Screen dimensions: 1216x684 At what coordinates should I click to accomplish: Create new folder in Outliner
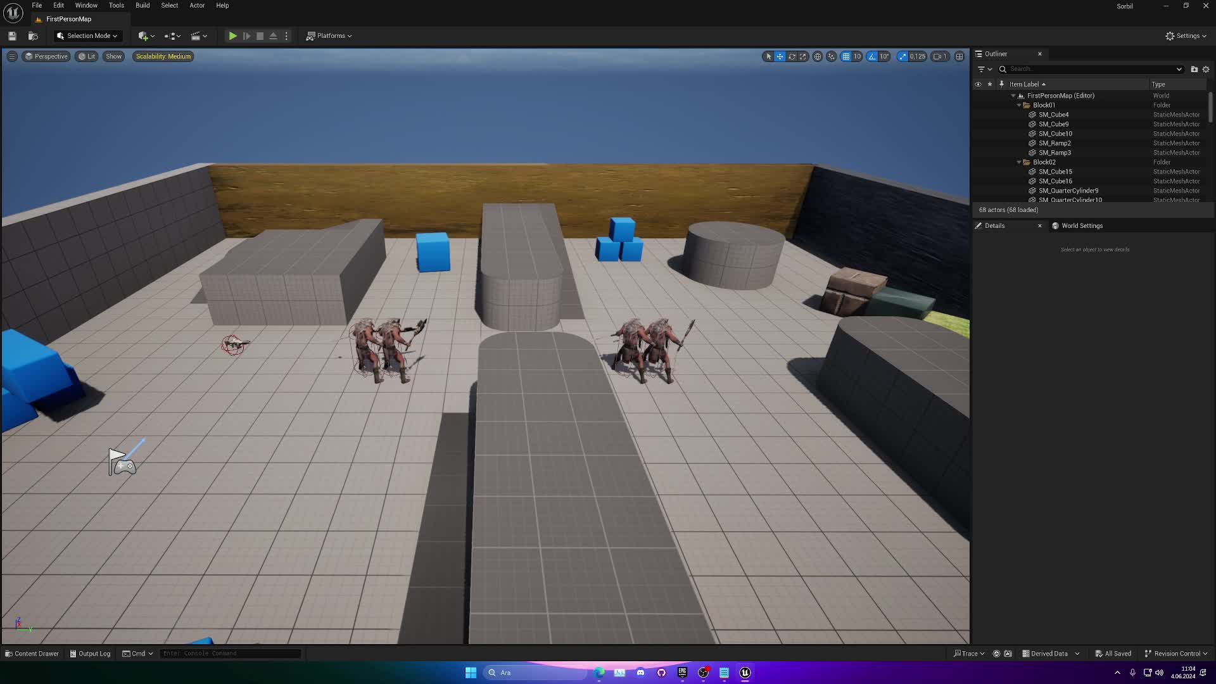click(1194, 69)
